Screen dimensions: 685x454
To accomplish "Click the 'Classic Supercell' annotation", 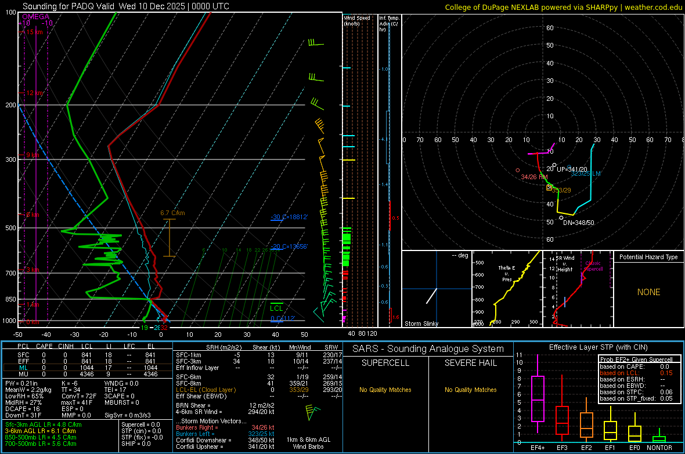I will coord(593,266).
